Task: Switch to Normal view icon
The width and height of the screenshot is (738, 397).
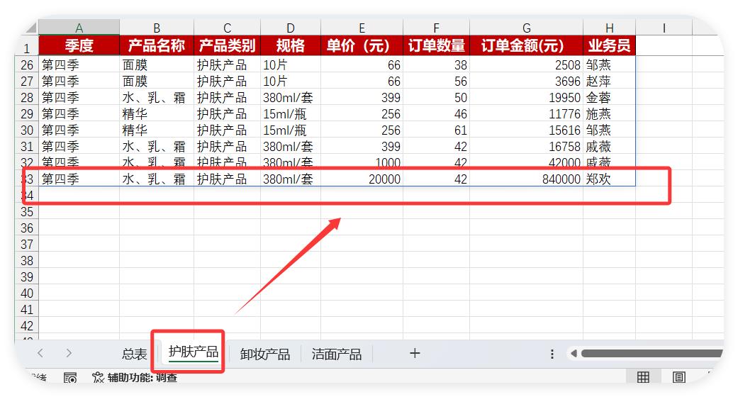Action: [643, 376]
